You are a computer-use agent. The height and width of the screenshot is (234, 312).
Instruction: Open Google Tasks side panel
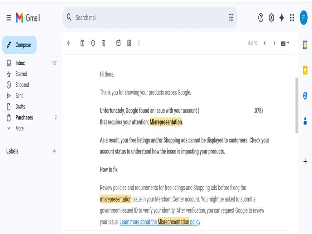305,95
